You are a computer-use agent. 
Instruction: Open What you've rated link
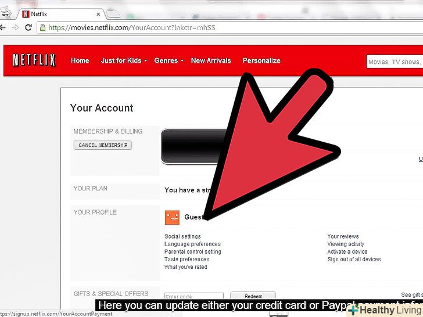[x=185, y=267]
